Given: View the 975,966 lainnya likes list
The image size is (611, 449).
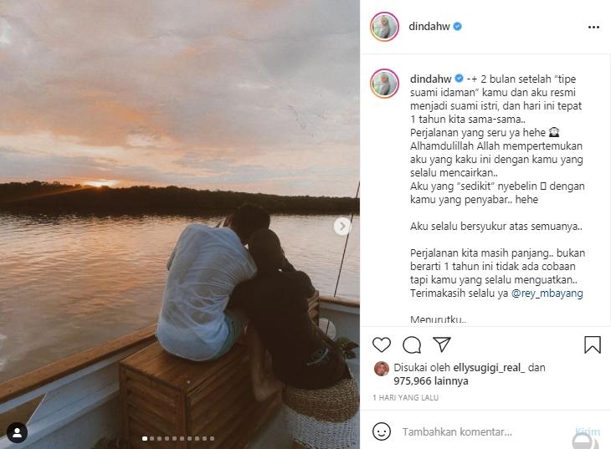Looking at the screenshot, I should point(431,380).
